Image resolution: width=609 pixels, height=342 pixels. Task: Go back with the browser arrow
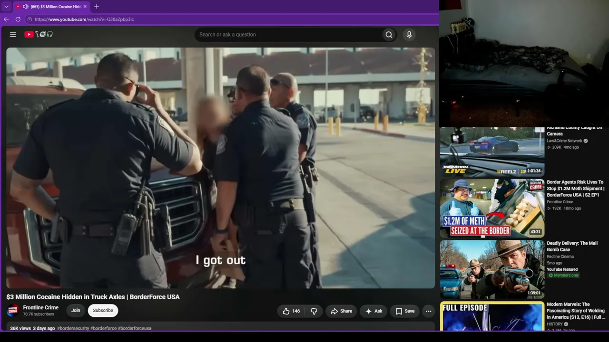[6, 19]
